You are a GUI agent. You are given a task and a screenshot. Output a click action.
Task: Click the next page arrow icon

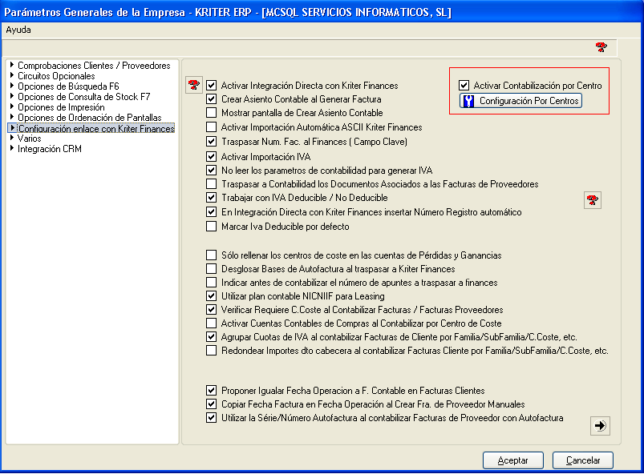(600, 426)
